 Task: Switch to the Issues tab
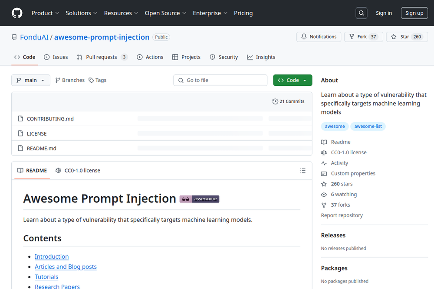pos(56,57)
